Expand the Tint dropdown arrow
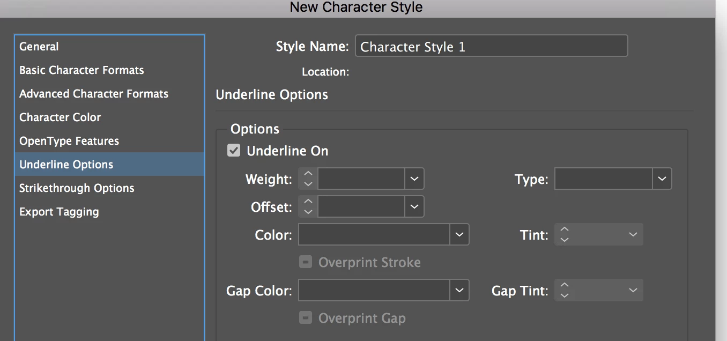The height and width of the screenshot is (341, 727). pyautogui.click(x=633, y=235)
